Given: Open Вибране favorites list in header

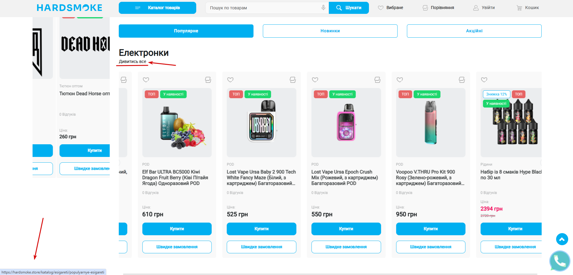Looking at the screenshot, I should (391, 8).
